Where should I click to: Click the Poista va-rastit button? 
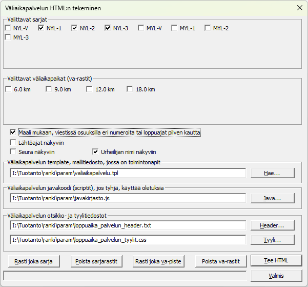221,261
